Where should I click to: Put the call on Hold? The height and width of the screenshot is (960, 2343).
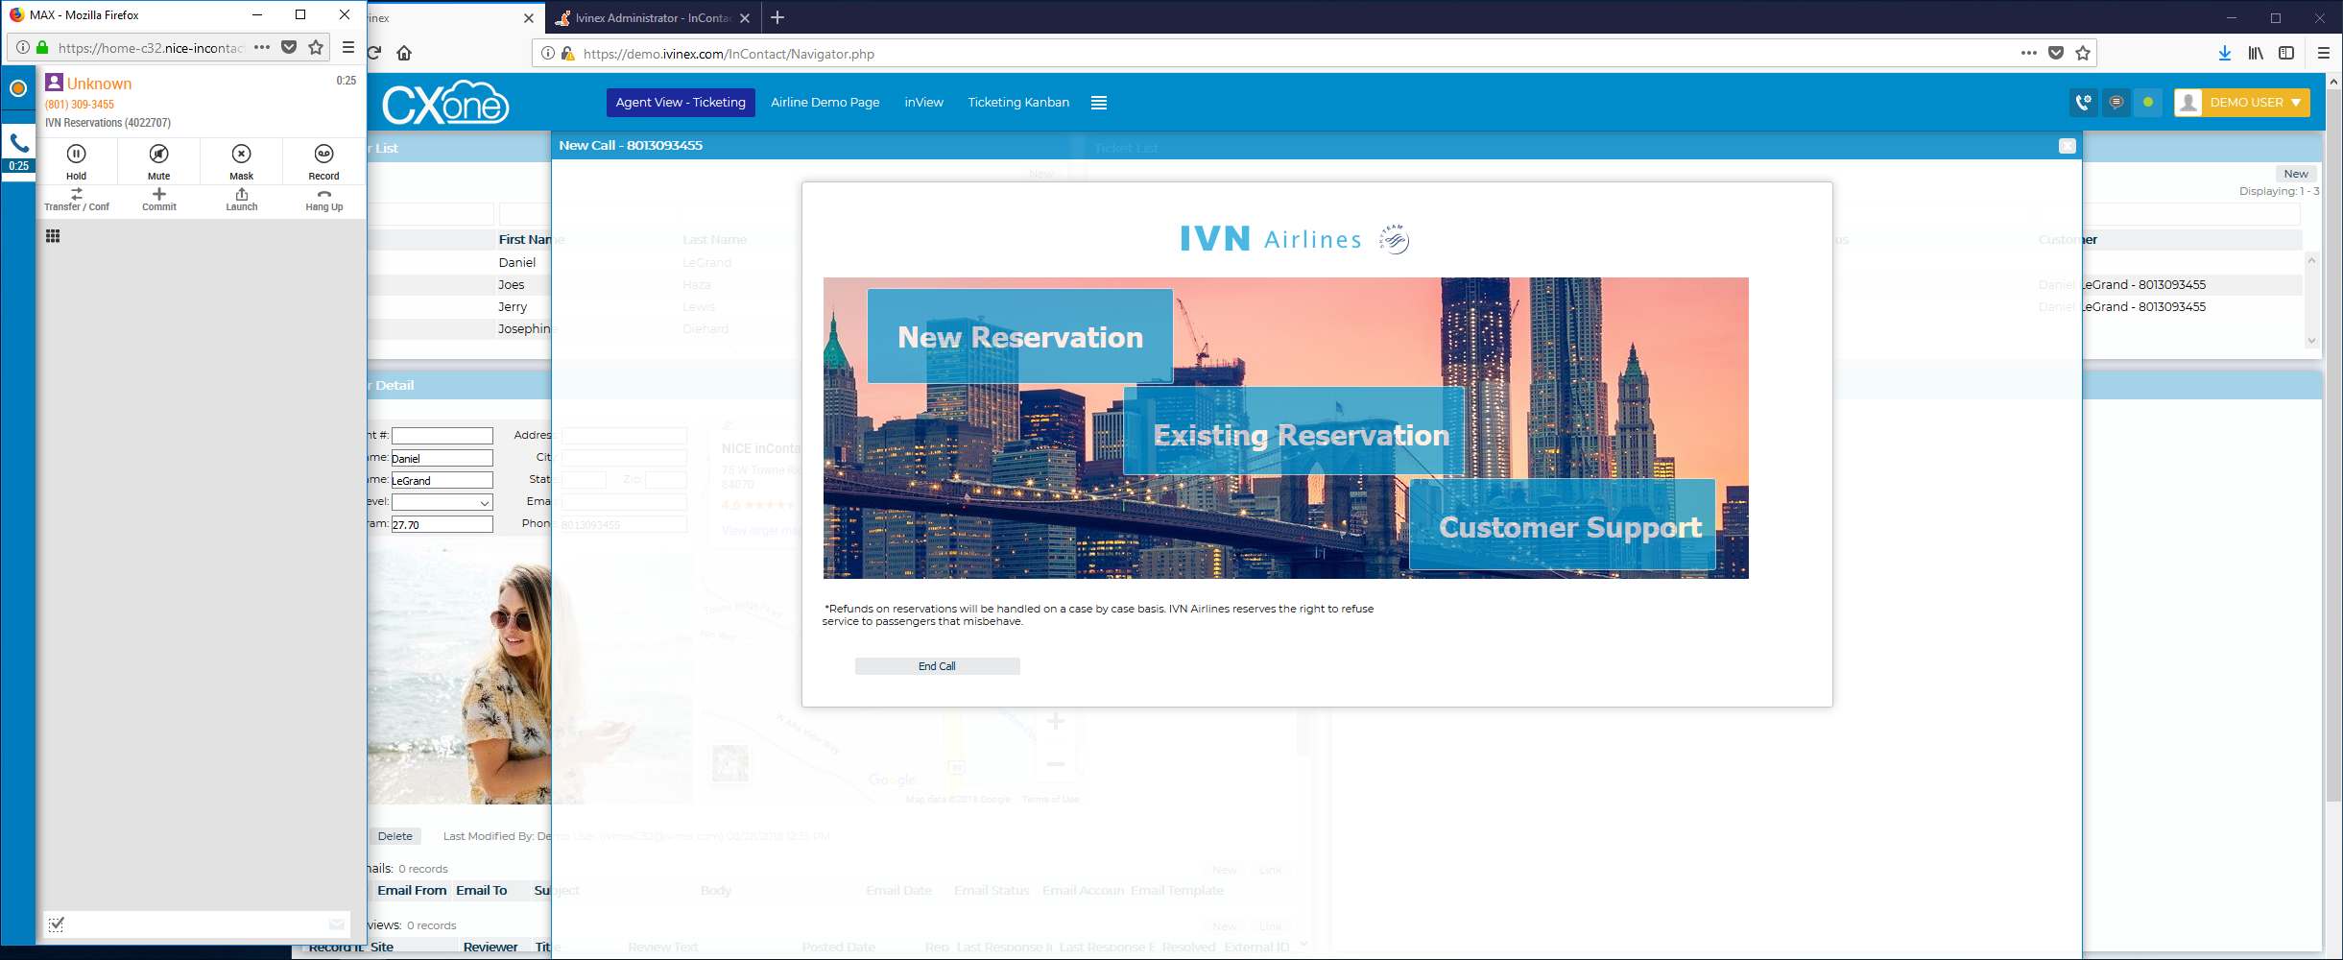click(76, 161)
